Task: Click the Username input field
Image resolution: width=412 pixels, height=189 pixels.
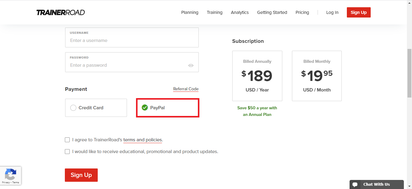Action: click(132, 37)
